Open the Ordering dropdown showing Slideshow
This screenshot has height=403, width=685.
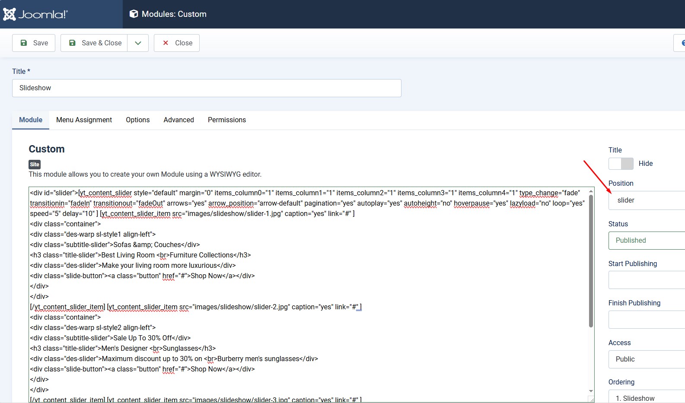647,398
